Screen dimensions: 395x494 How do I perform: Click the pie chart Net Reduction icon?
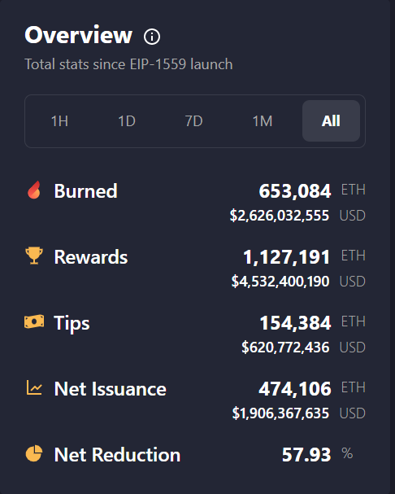tap(34, 453)
